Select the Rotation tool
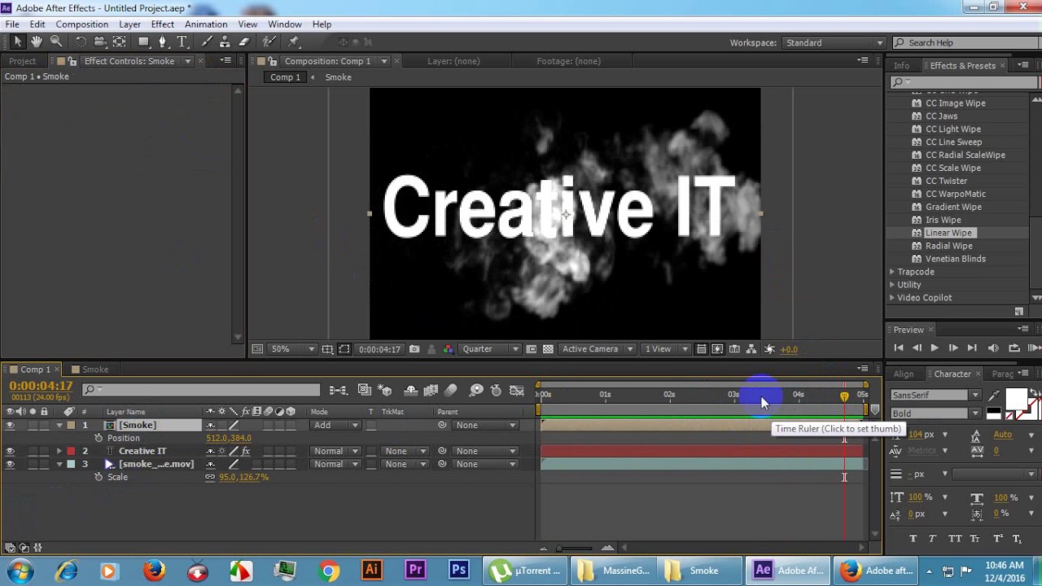Viewport: 1042px width, 586px height. [81, 42]
